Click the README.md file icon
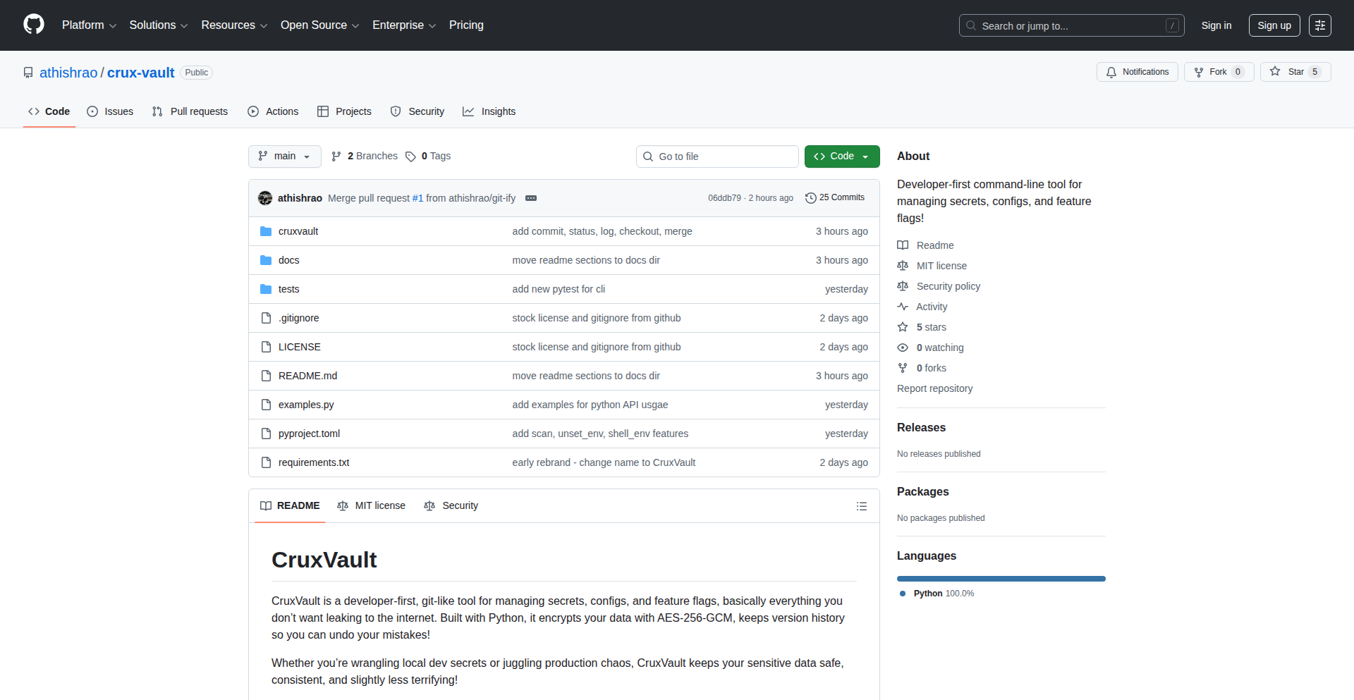Viewport: 1354px width, 700px height. coord(266,376)
